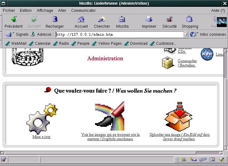Open the Affichage menu

45,10
